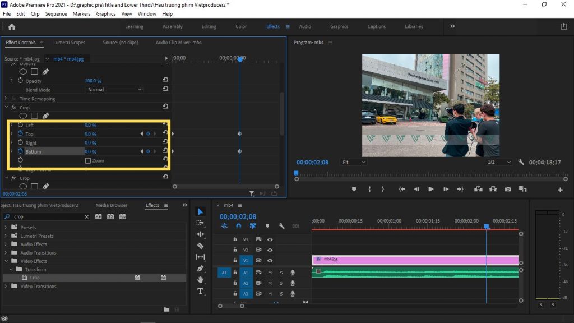Screen dimensions: 574x323
Task: Choose the Pen tool in the tools panel
Action: (201, 269)
